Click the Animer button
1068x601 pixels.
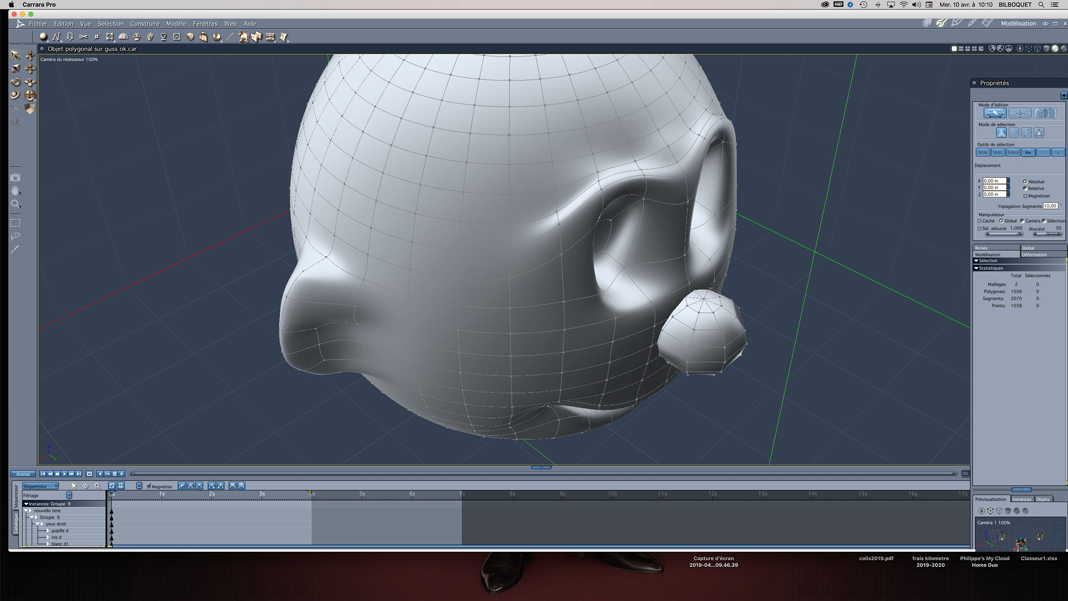tap(23, 474)
